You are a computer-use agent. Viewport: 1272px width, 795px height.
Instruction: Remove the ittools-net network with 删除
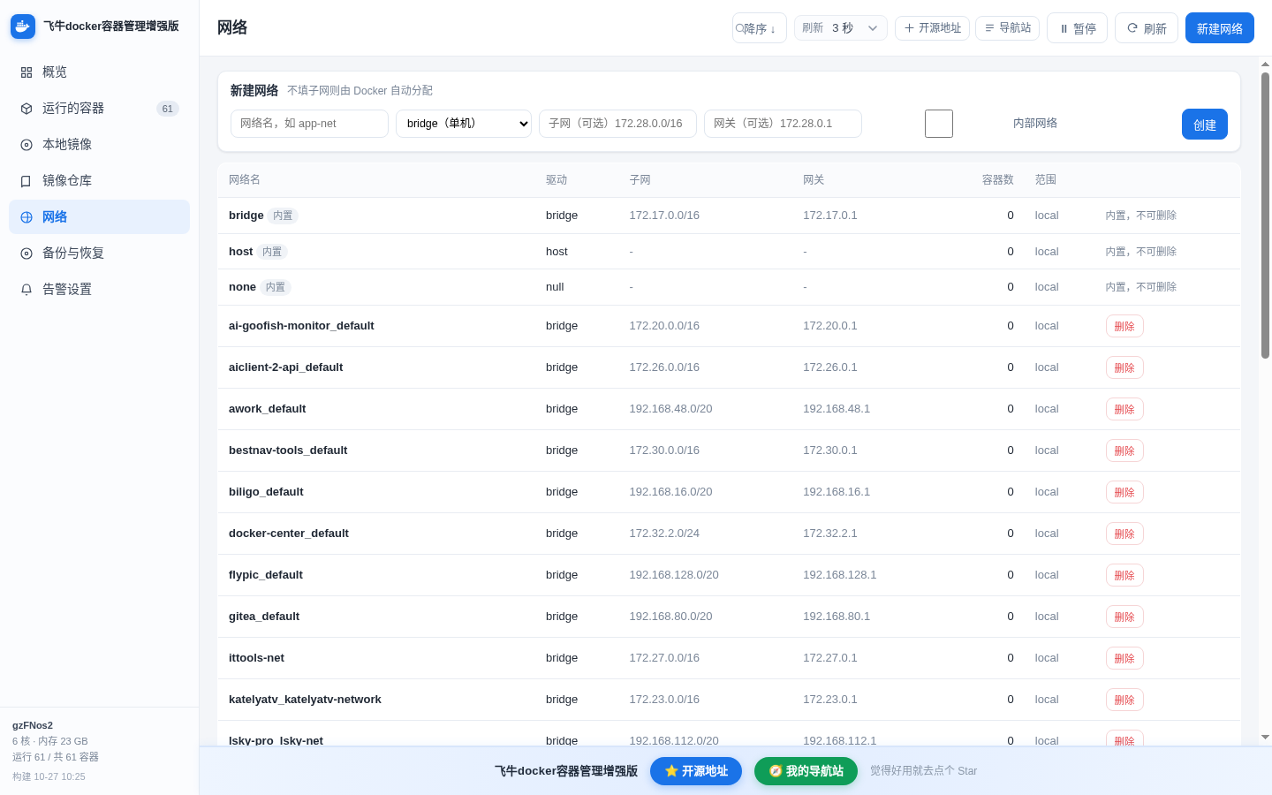[1124, 658]
